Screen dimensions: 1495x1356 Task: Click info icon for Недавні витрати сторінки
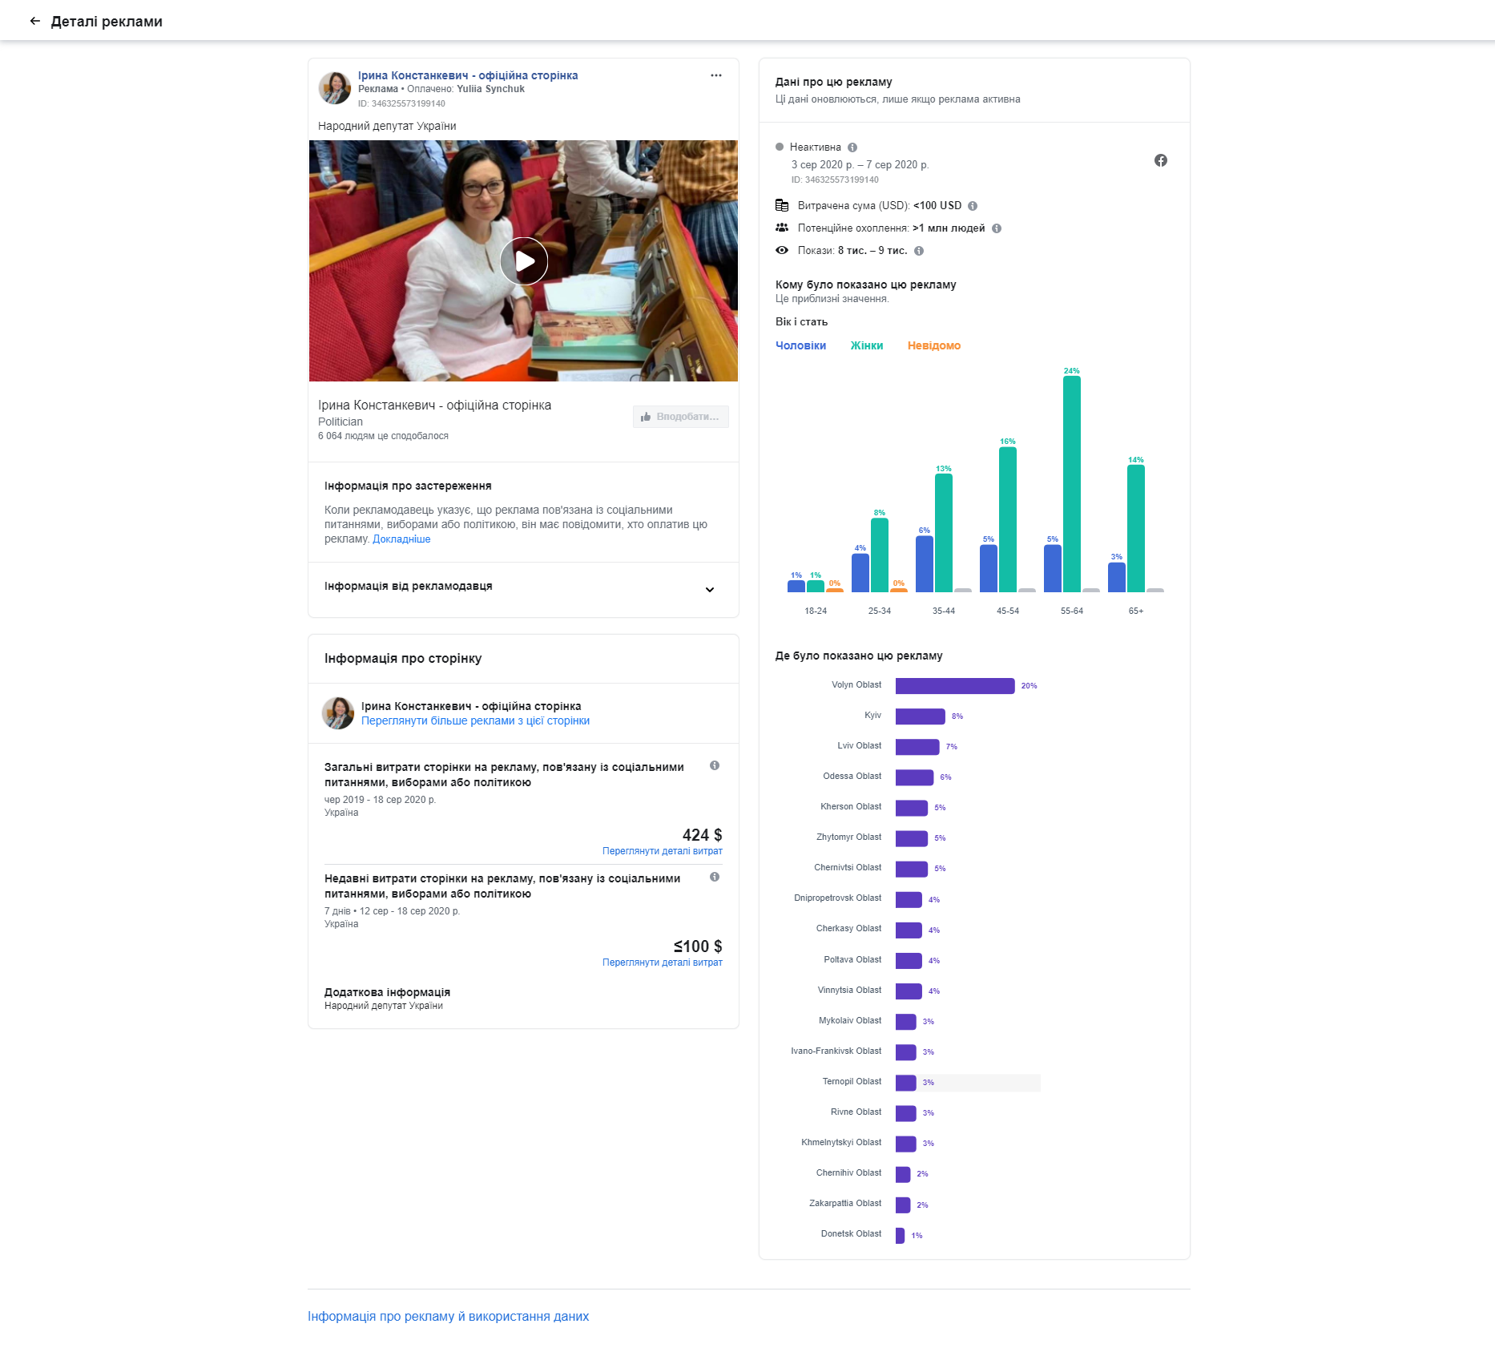coord(714,878)
